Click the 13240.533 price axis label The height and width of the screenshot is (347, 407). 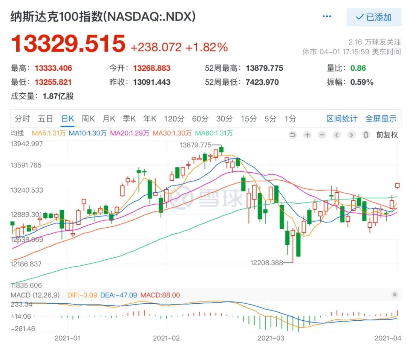[26, 190]
